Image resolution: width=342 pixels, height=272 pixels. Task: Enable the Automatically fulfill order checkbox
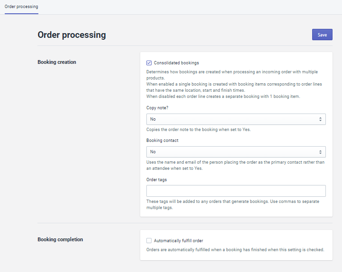[x=149, y=241]
